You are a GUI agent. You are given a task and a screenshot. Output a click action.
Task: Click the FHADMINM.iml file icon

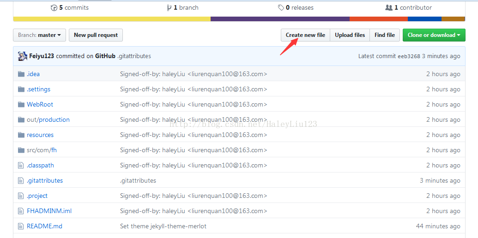(21, 211)
